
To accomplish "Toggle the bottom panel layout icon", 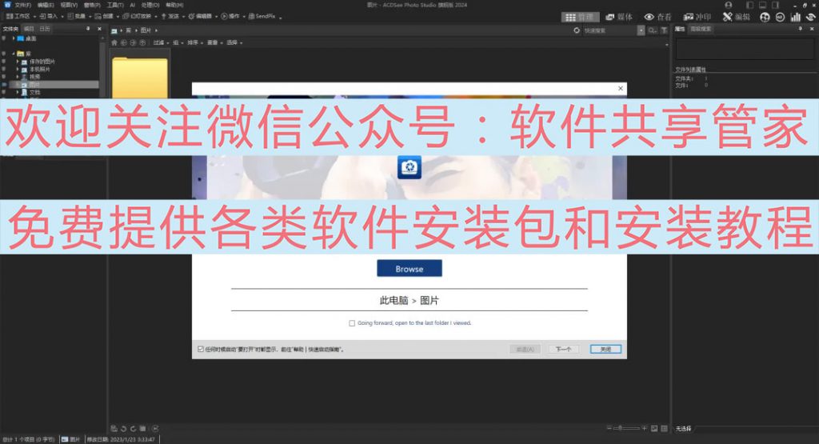I will pos(762,5).
